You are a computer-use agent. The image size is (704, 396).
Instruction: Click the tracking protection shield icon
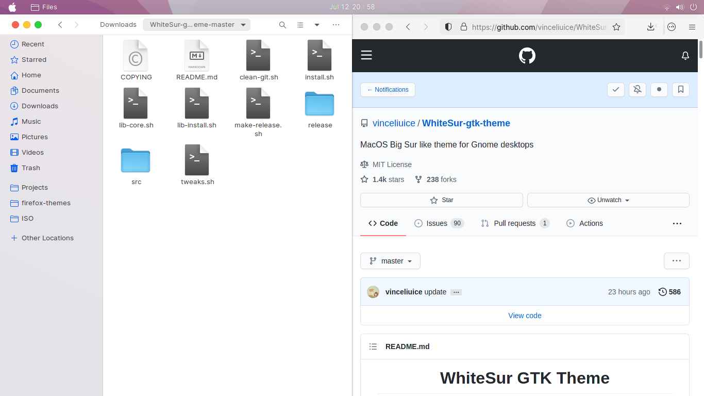pos(448,27)
